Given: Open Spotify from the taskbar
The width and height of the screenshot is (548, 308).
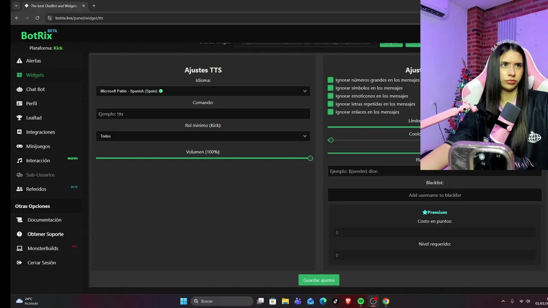Looking at the screenshot, I should pyautogui.click(x=360, y=301).
